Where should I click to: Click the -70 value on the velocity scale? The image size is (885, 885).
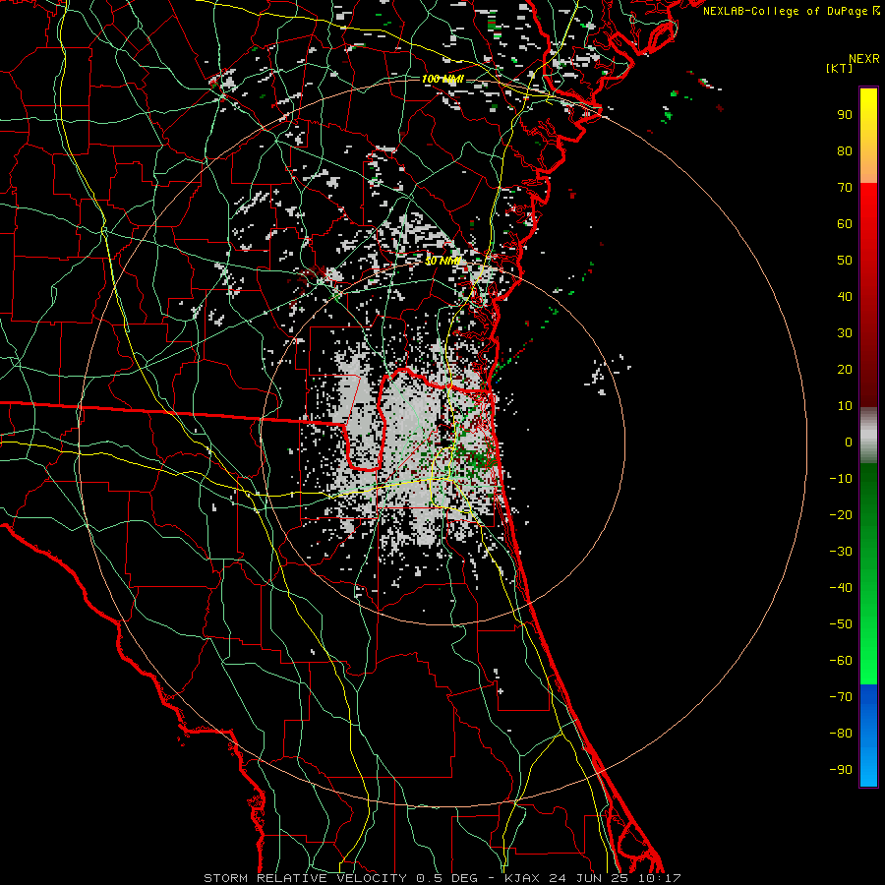(841, 697)
